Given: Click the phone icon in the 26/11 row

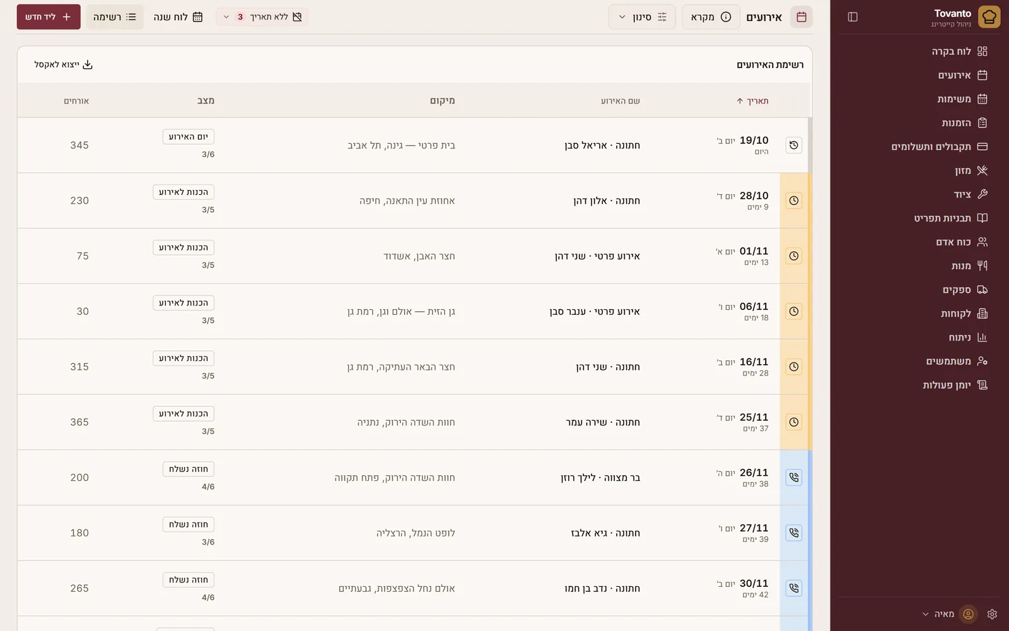Looking at the screenshot, I should coord(794,478).
